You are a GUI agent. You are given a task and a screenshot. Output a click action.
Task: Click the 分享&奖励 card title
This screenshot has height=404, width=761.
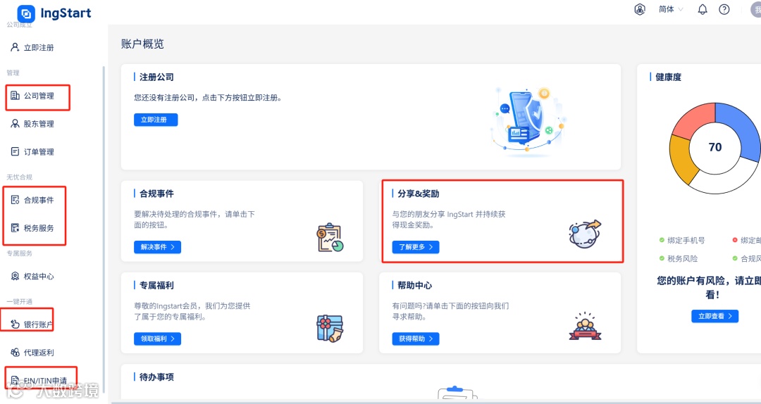pyautogui.click(x=419, y=194)
